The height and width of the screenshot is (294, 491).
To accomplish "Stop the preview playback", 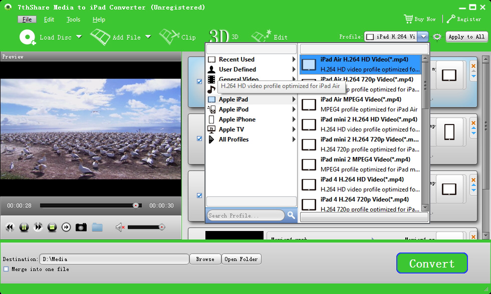I will click(x=52, y=227).
